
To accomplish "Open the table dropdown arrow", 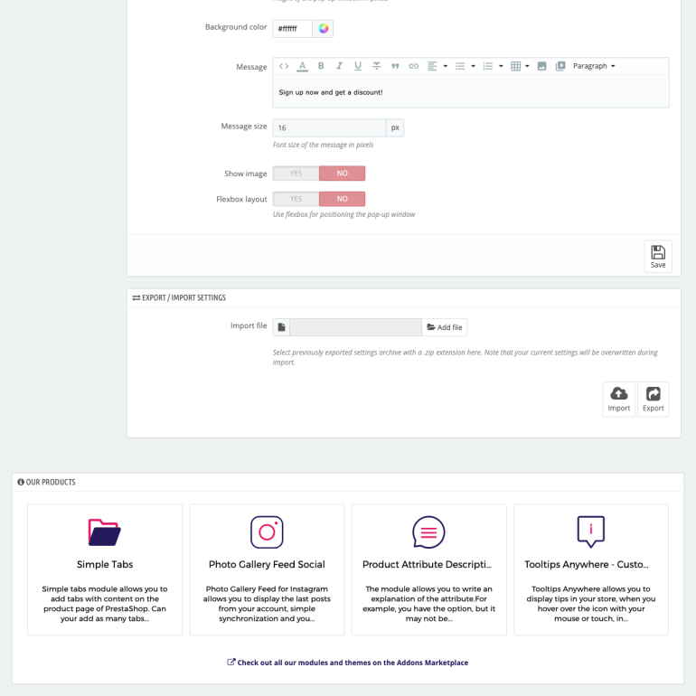I will 527,66.
